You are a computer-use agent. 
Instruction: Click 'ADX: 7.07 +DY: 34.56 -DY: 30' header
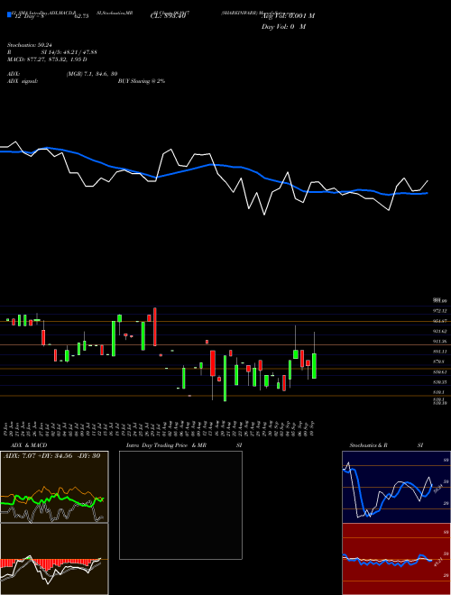pos(52,455)
